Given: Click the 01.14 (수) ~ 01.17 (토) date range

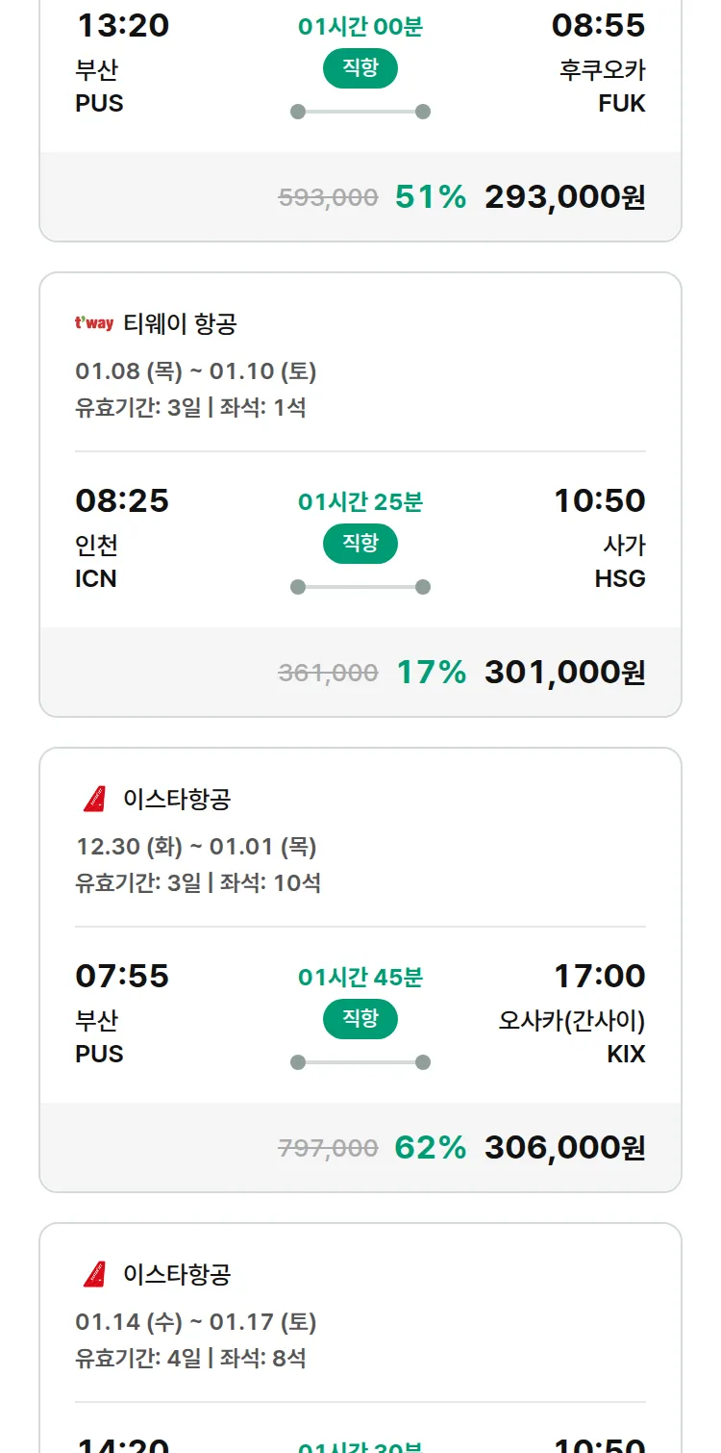Looking at the screenshot, I should tap(196, 1322).
